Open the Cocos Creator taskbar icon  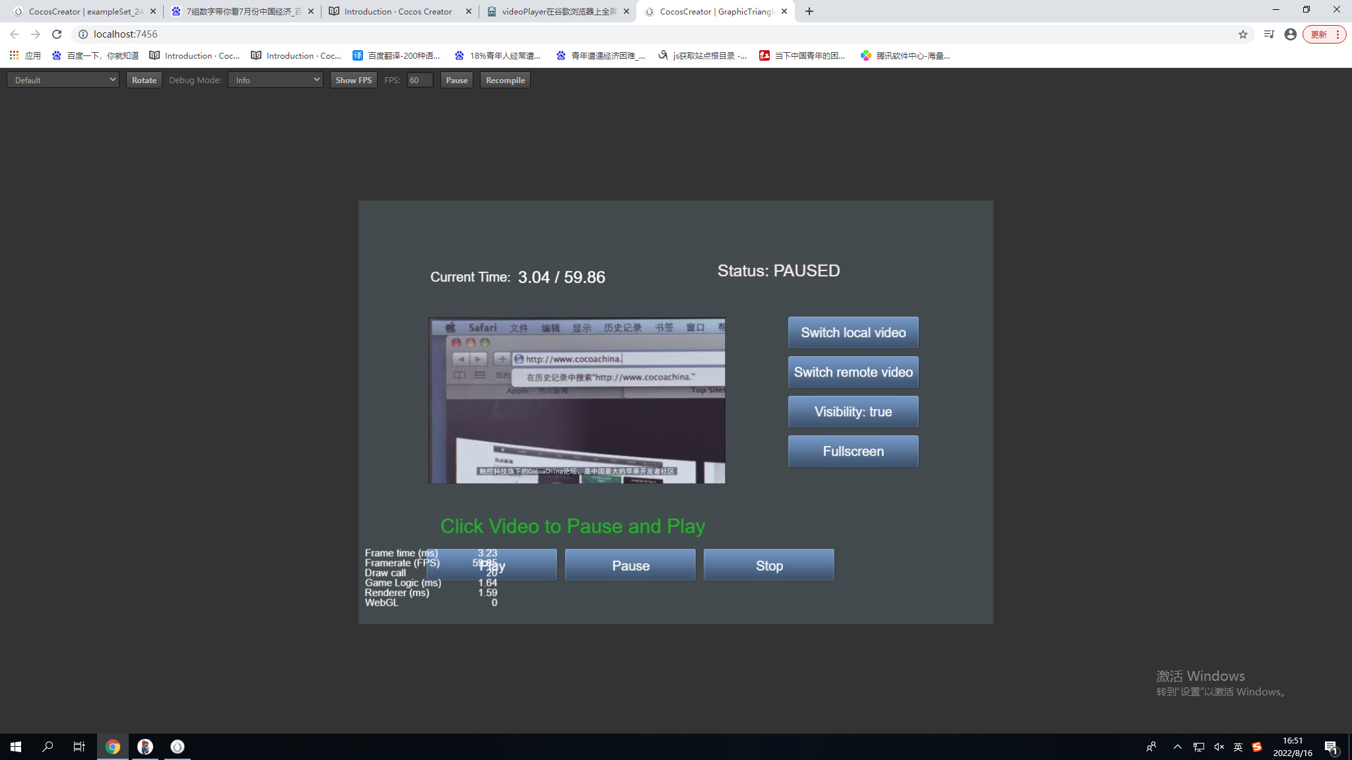[177, 747]
